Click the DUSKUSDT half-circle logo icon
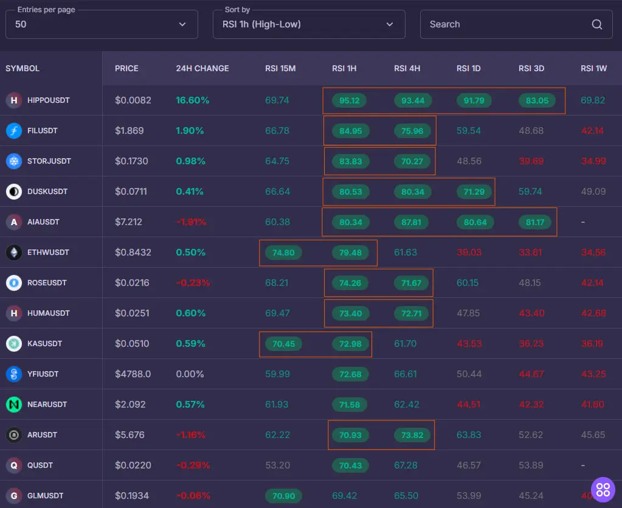The width and height of the screenshot is (622, 508). pyautogui.click(x=13, y=192)
